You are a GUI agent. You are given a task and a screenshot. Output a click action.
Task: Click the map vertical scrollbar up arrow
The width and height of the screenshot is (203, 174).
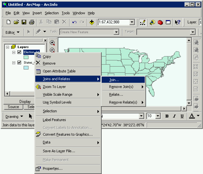(189, 40)
